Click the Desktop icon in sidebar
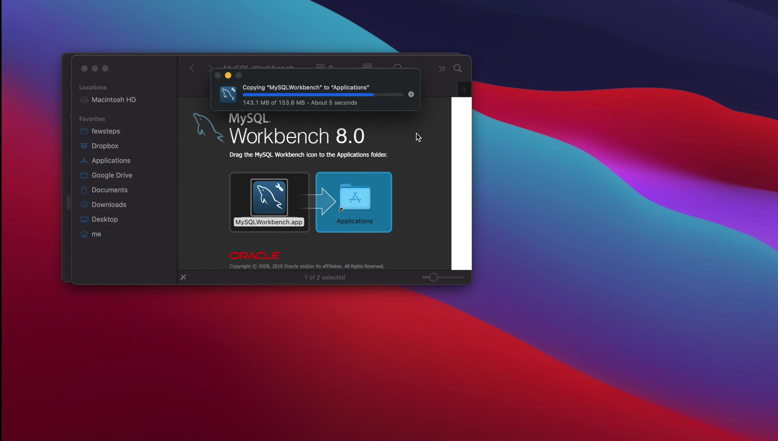The width and height of the screenshot is (778, 441). tap(84, 219)
